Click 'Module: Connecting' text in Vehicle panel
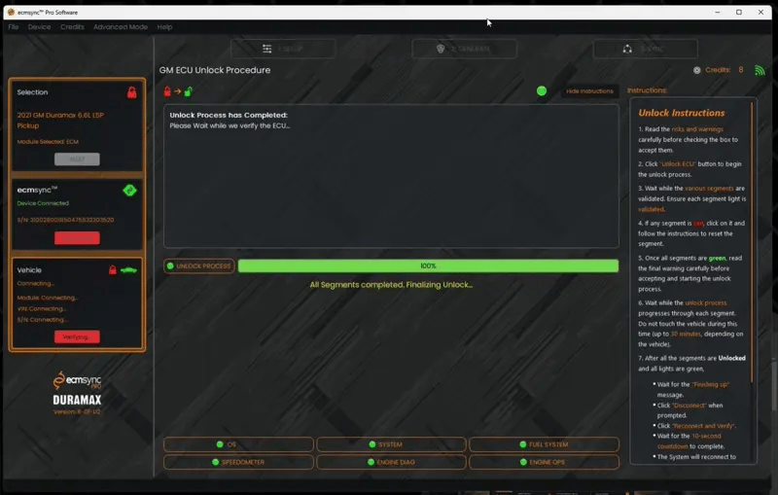Screen dimensions: 778x495 click(x=47, y=298)
